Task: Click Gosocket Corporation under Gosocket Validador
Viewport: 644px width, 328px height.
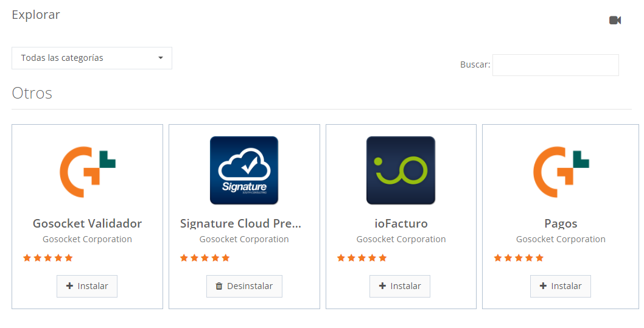Action: point(87,239)
